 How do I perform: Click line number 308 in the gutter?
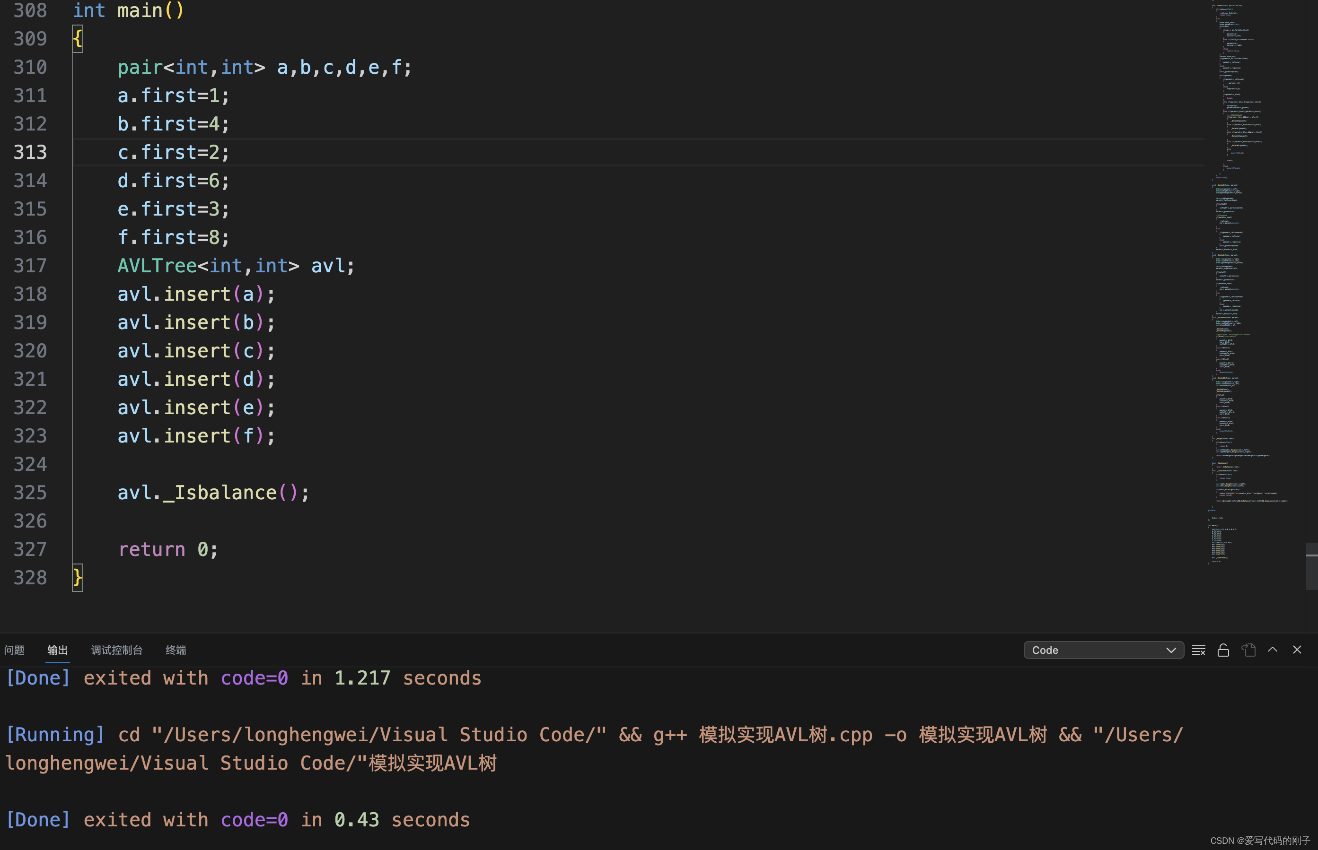click(x=30, y=10)
